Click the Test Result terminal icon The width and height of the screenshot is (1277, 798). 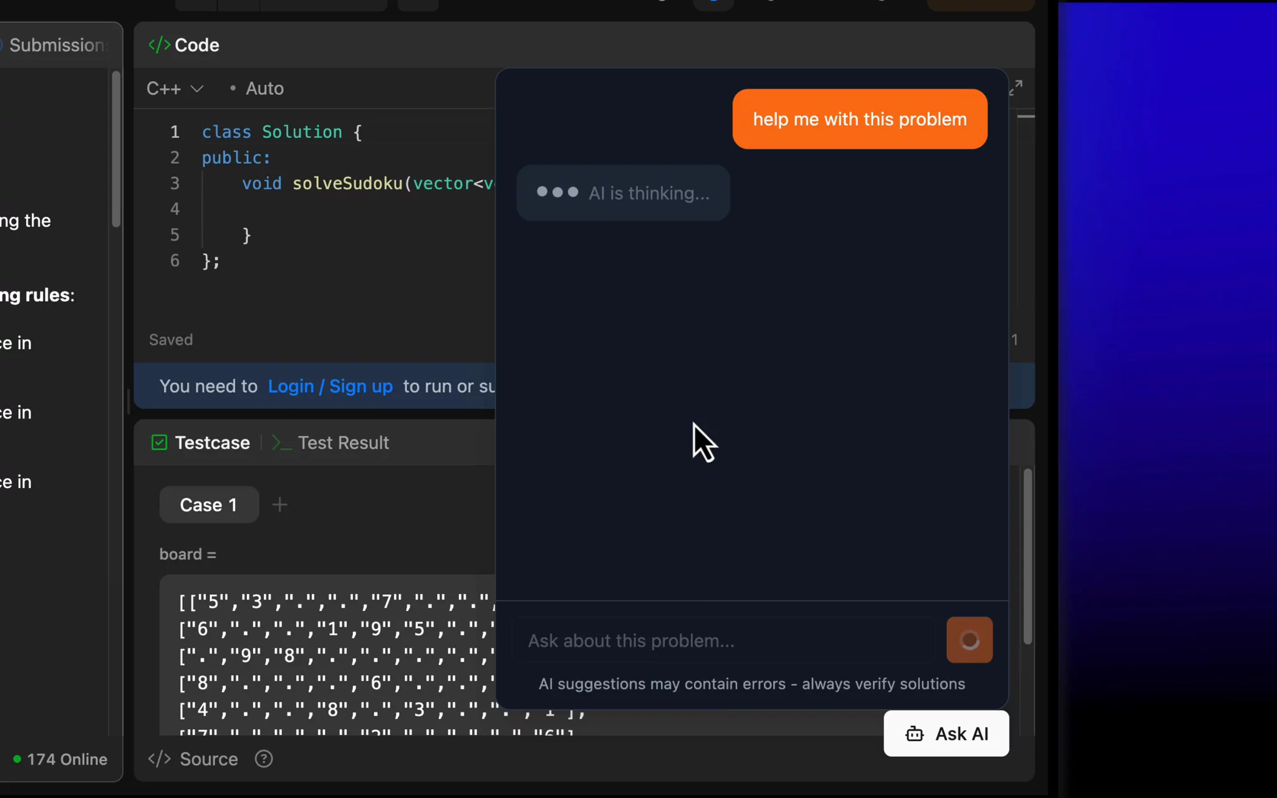(x=281, y=443)
